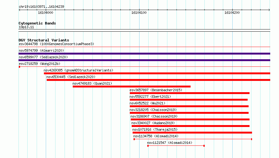The image size is (279, 158).
Task: Click the Cytogenetic Bands track title
Action: coord(37,23)
